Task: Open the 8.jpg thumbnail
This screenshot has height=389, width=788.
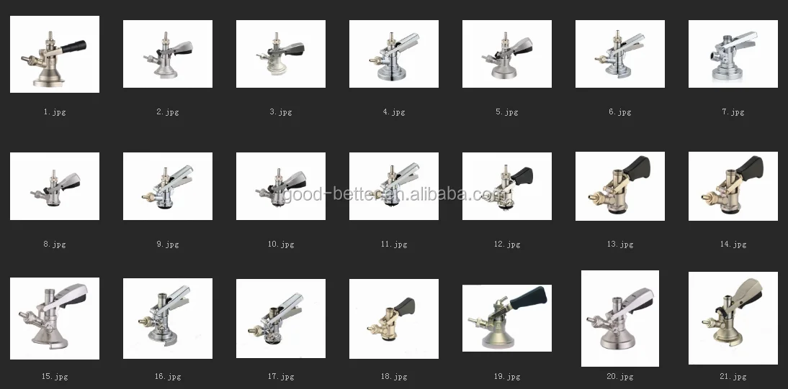Action: [55, 186]
